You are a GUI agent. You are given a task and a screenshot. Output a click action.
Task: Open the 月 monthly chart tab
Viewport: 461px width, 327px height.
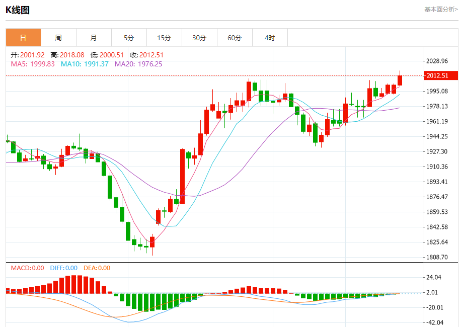94,38
